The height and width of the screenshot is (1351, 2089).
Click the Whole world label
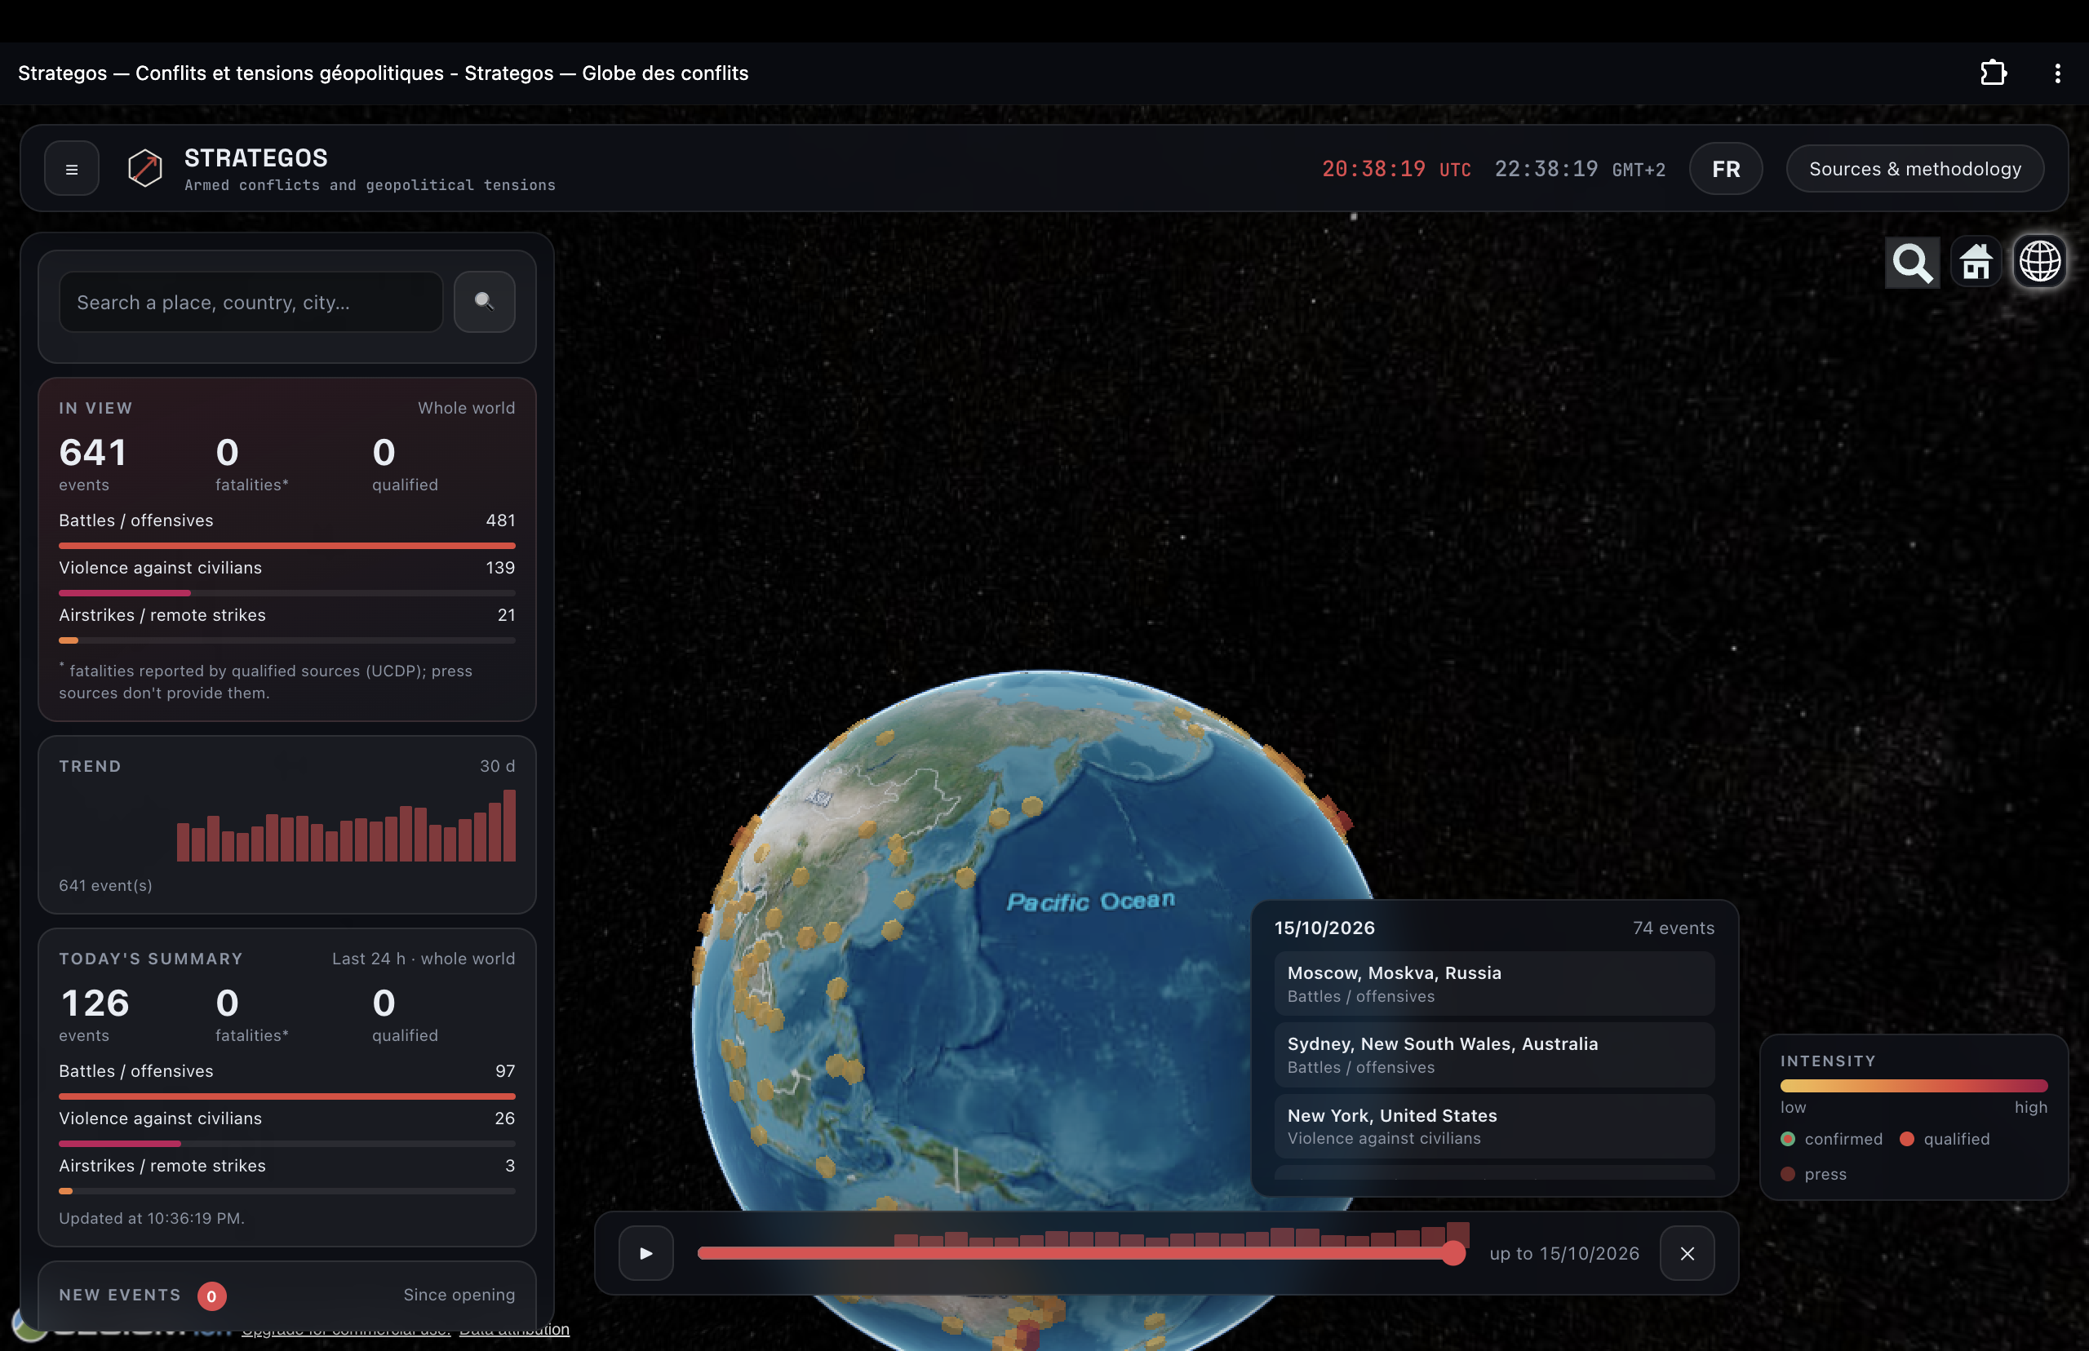[x=466, y=408]
